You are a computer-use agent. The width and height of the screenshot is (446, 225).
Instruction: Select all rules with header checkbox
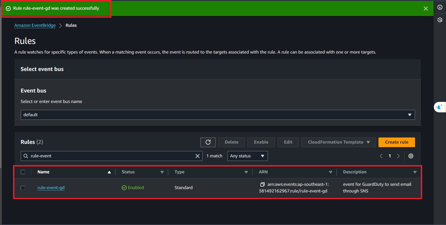pos(23,172)
